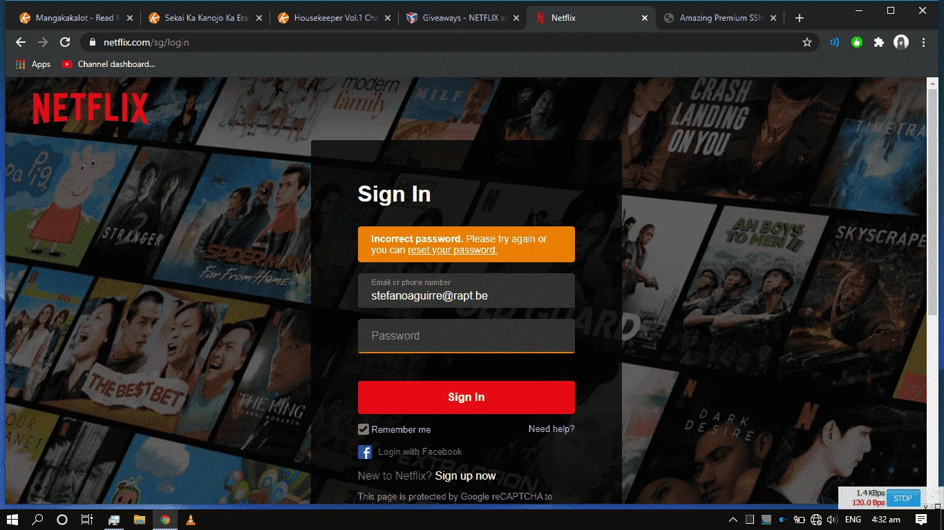The width and height of the screenshot is (944, 530).
Task: Open the battery status icon
Action: point(800,519)
